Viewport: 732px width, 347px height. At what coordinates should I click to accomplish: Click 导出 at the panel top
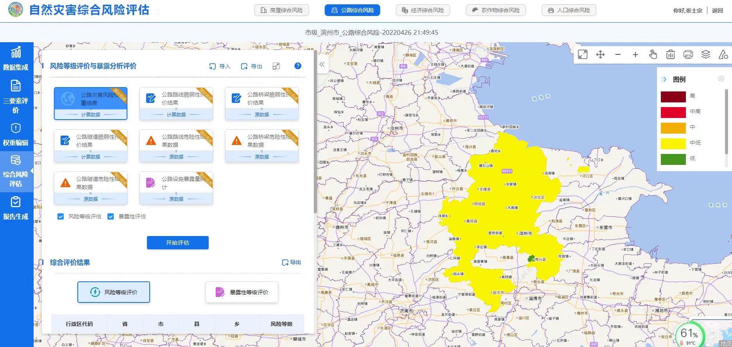pos(252,66)
